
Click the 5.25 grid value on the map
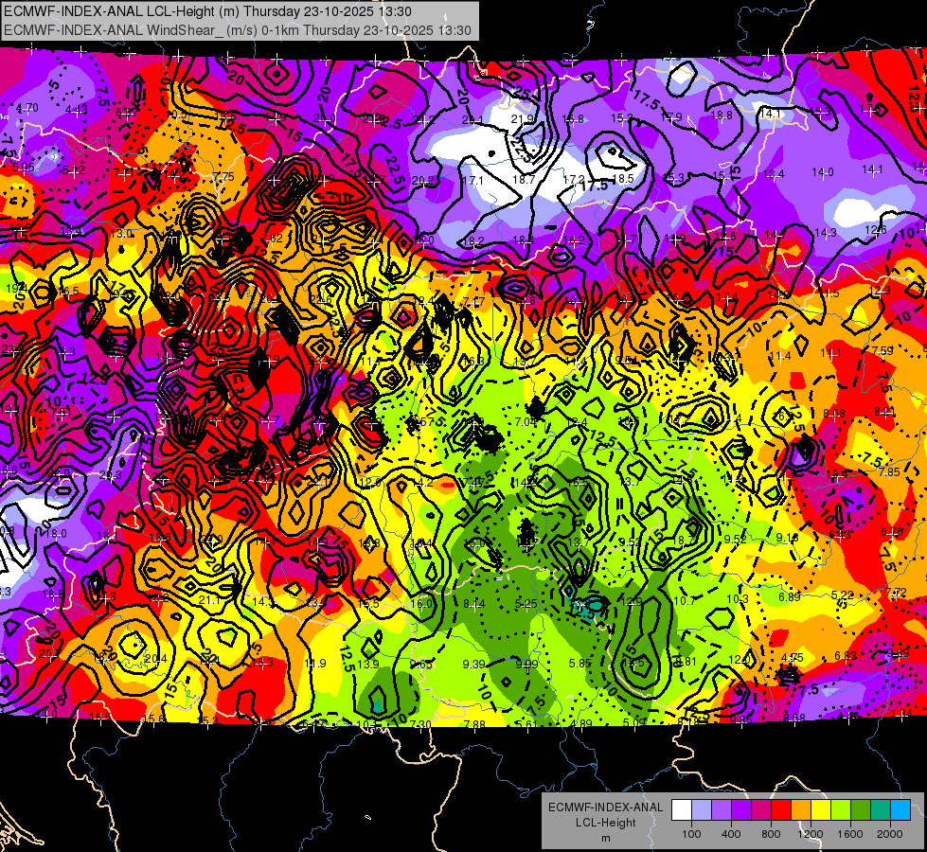526,604
